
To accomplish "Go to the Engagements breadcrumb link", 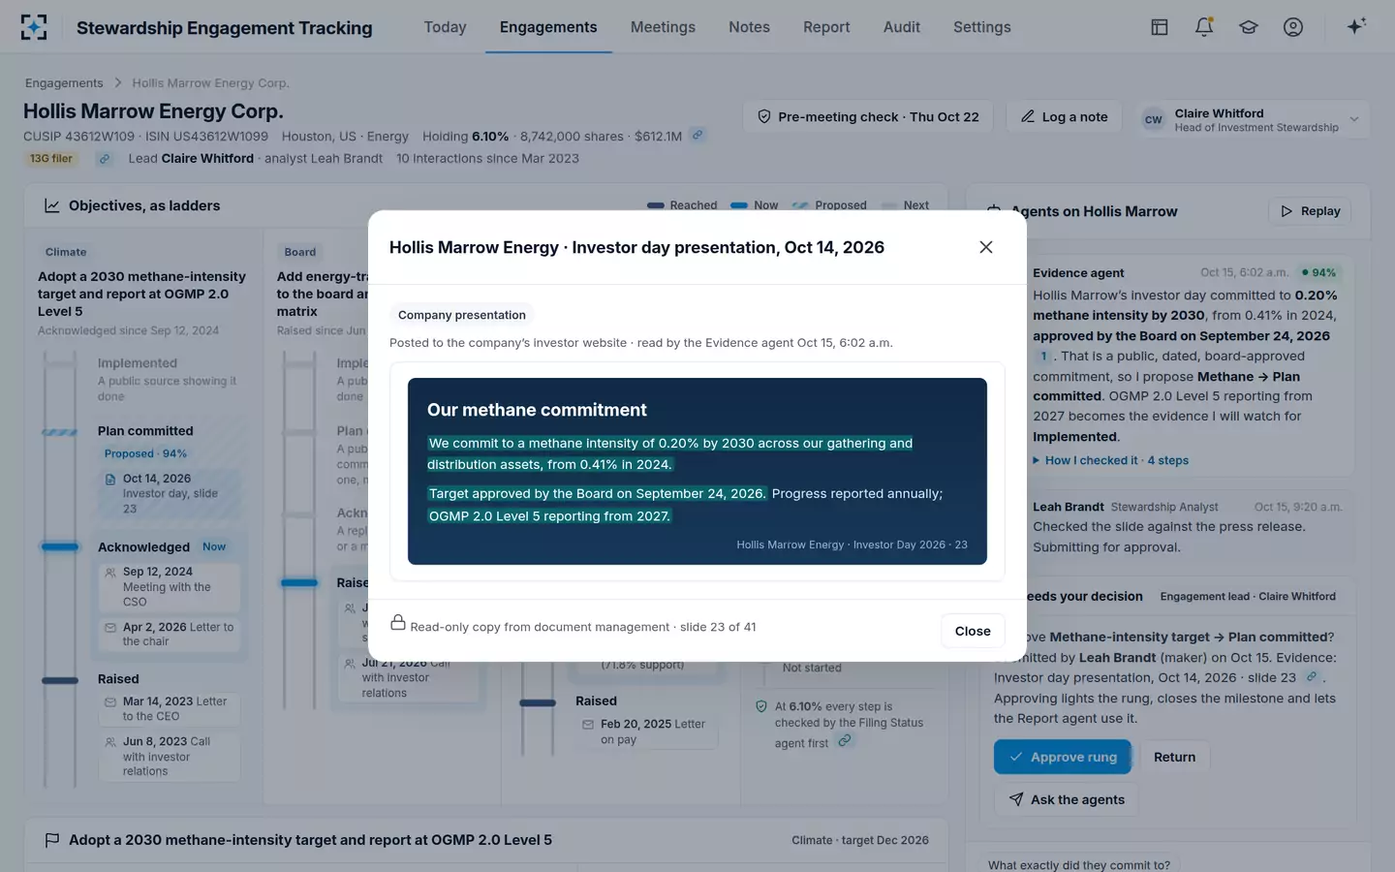I will pos(64,83).
